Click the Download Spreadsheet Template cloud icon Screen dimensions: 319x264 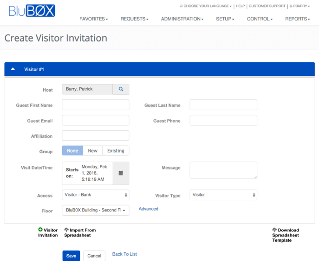(275, 230)
